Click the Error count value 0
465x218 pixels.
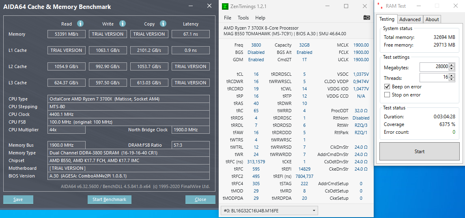[454, 132]
